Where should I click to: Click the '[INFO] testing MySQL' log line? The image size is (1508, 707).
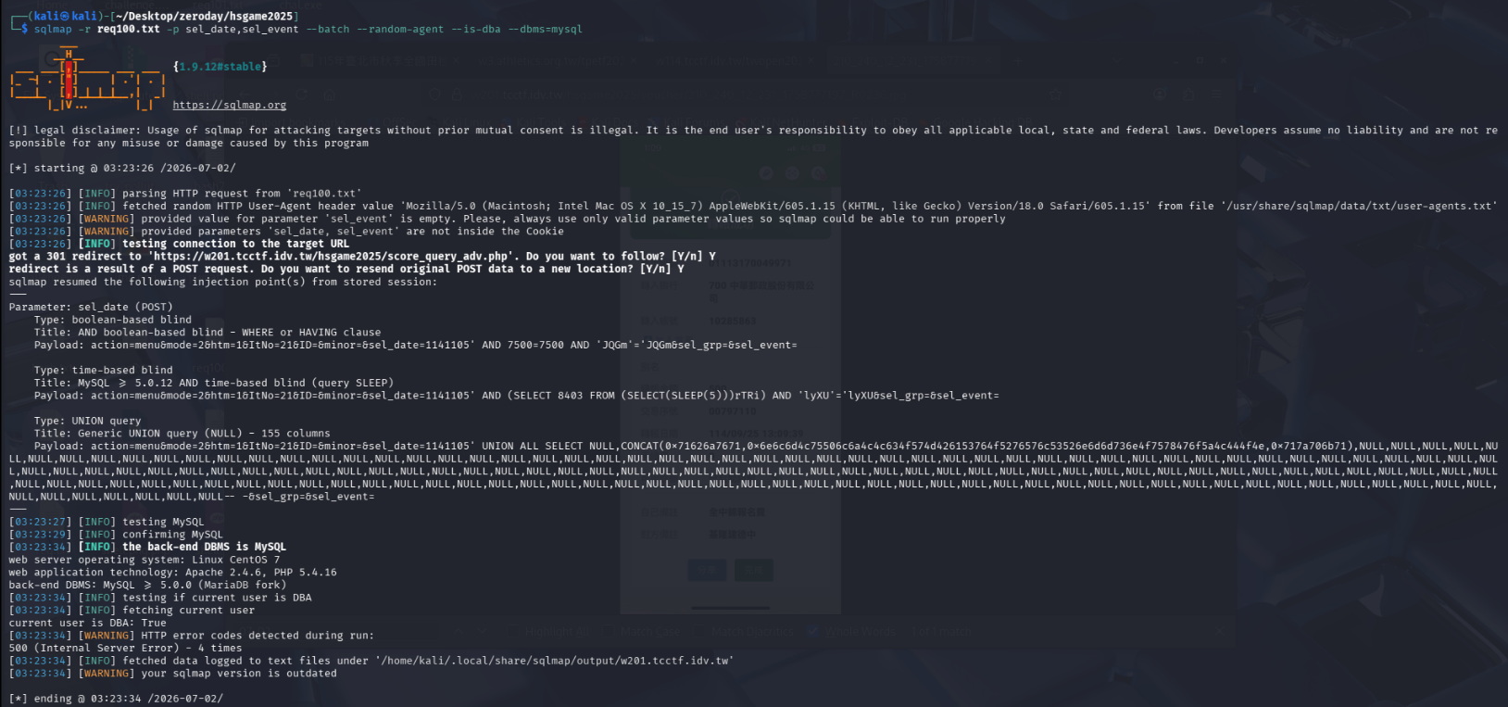point(107,522)
